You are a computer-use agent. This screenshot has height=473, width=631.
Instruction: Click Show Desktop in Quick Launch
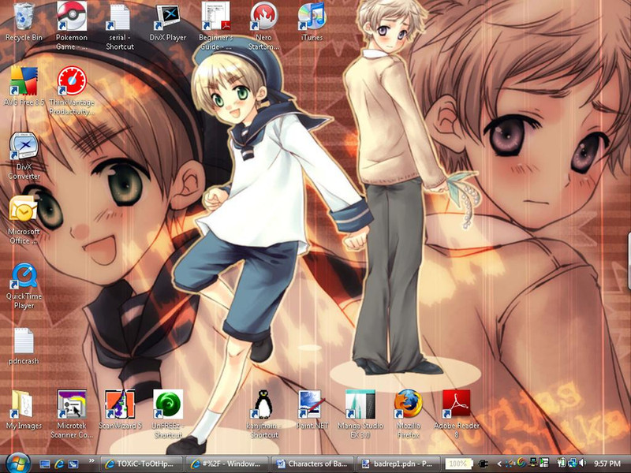click(45, 464)
